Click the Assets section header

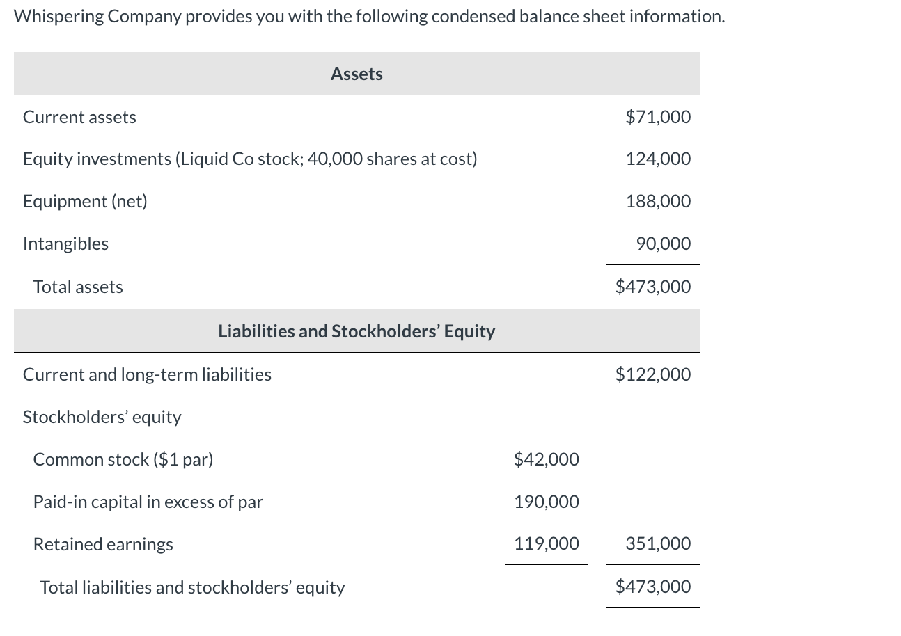click(357, 74)
